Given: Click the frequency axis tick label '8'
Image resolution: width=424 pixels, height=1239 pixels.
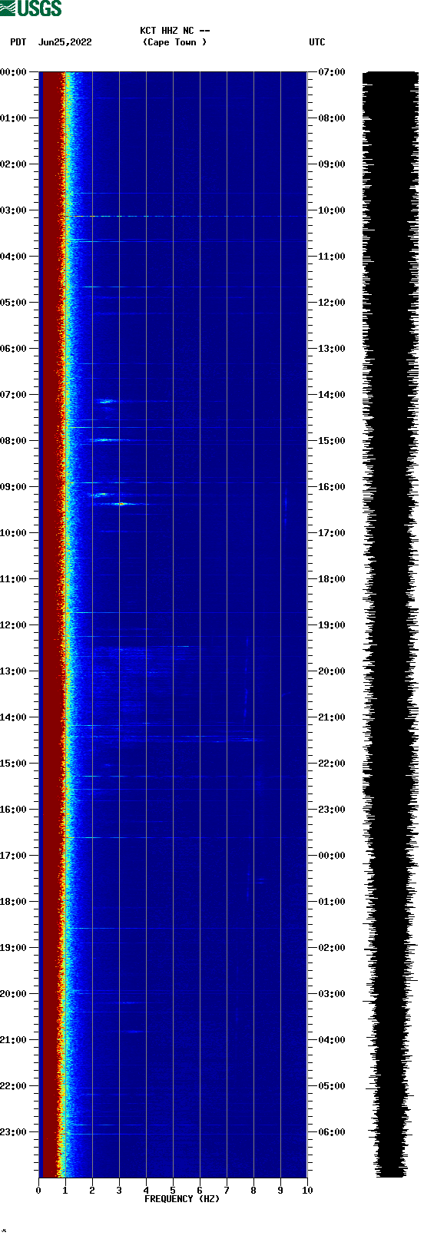Looking at the screenshot, I should (253, 1191).
